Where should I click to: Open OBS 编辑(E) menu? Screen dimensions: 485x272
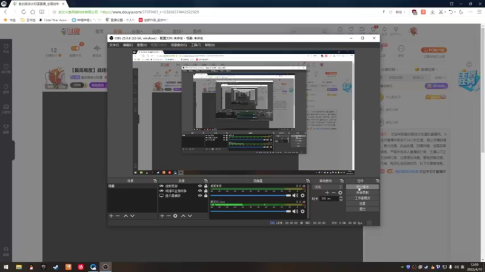[128, 45]
